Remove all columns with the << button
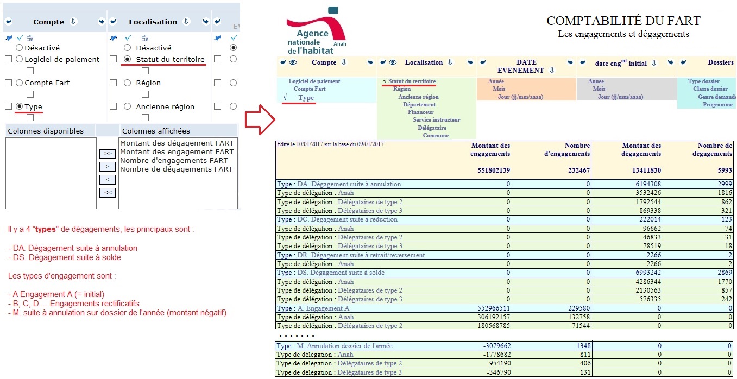737x379 pixels. [108, 193]
